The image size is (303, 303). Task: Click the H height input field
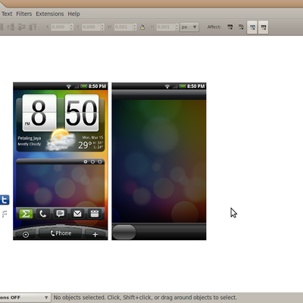tap(166, 27)
